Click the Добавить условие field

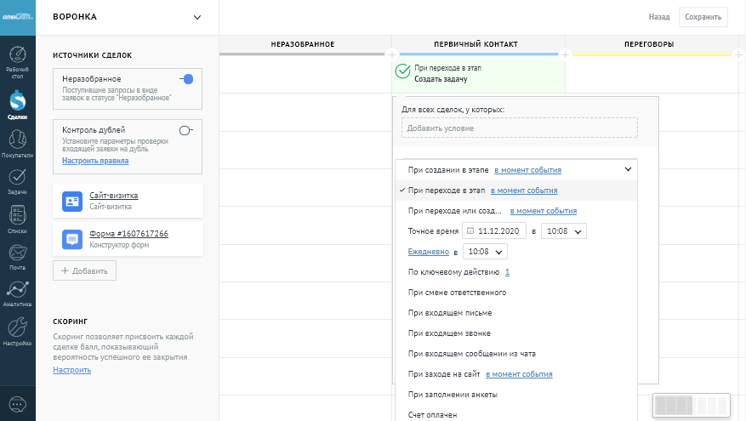click(519, 128)
